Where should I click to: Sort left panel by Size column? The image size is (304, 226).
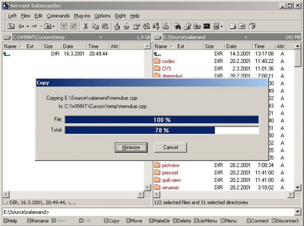coord(52,46)
